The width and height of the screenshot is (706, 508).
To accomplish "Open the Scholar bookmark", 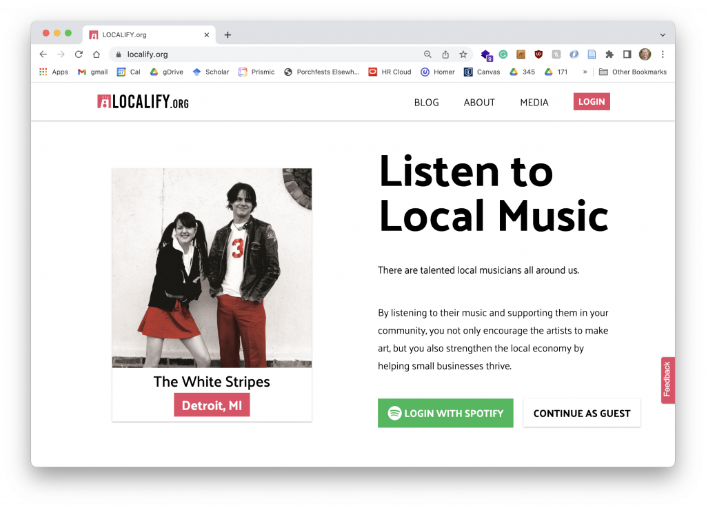I will coord(211,72).
